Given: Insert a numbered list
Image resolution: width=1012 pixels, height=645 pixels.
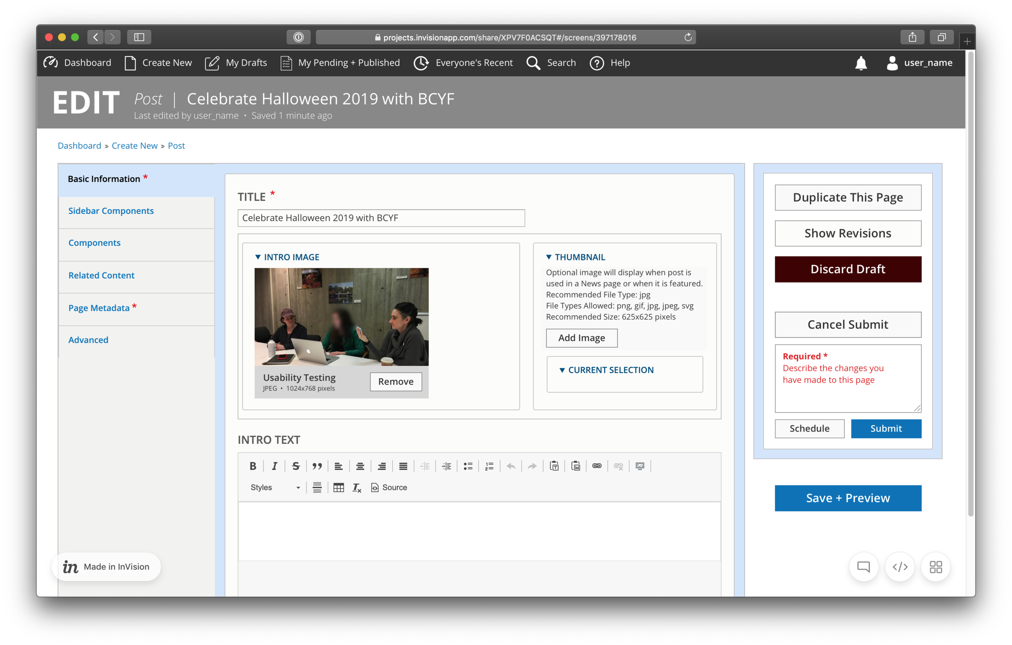Looking at the screenshot, I should [489, 466].
